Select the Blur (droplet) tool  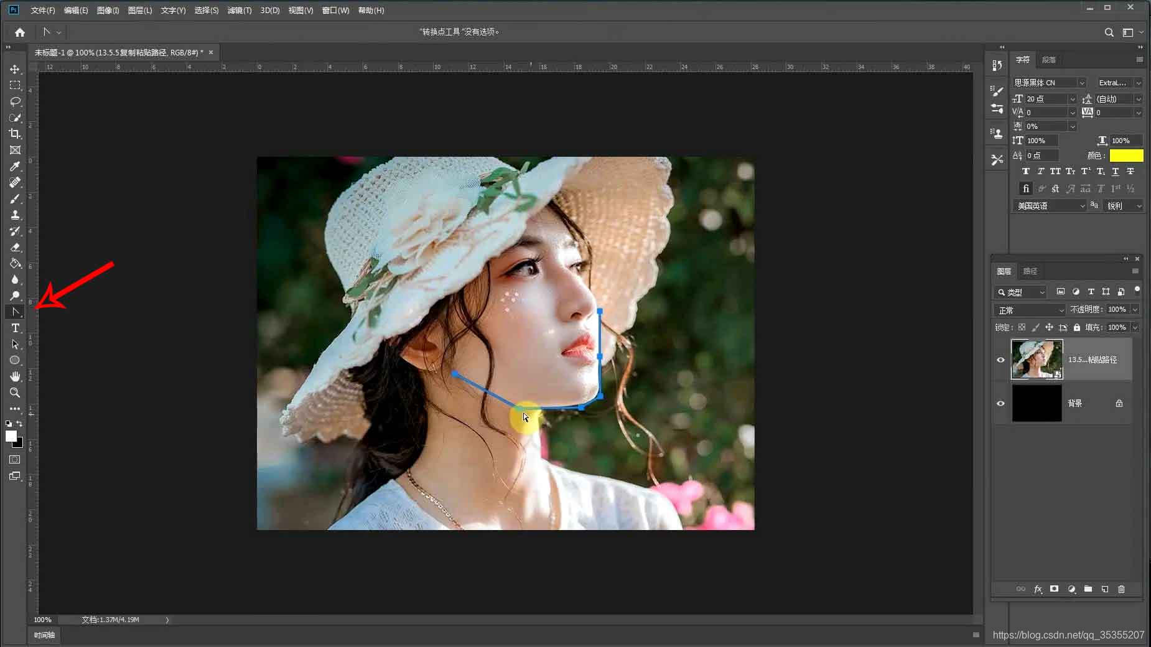(x=15, y=279)
